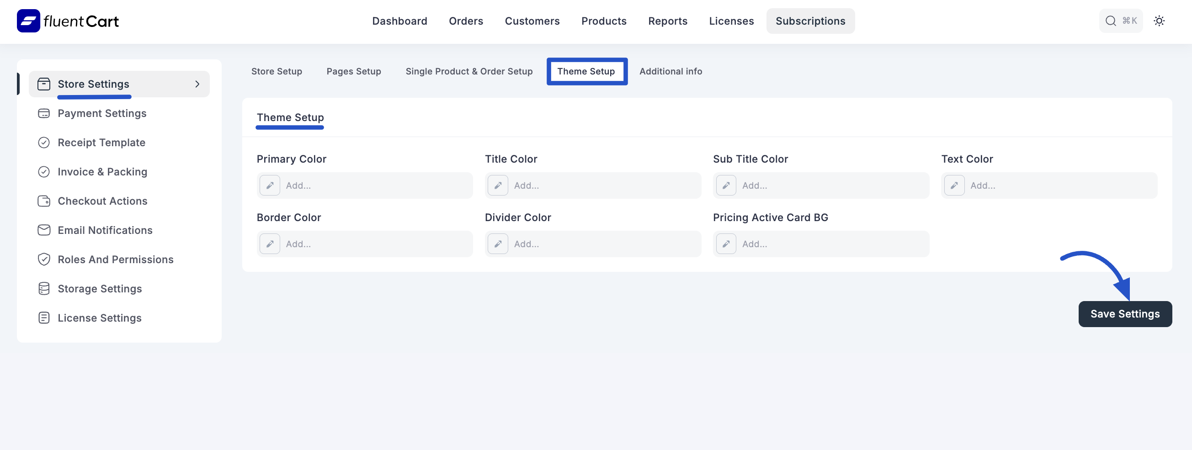This screenshot has height=450, width=1192.
Task: Open the Primary Color swatch picker
Action: [269, 185]
